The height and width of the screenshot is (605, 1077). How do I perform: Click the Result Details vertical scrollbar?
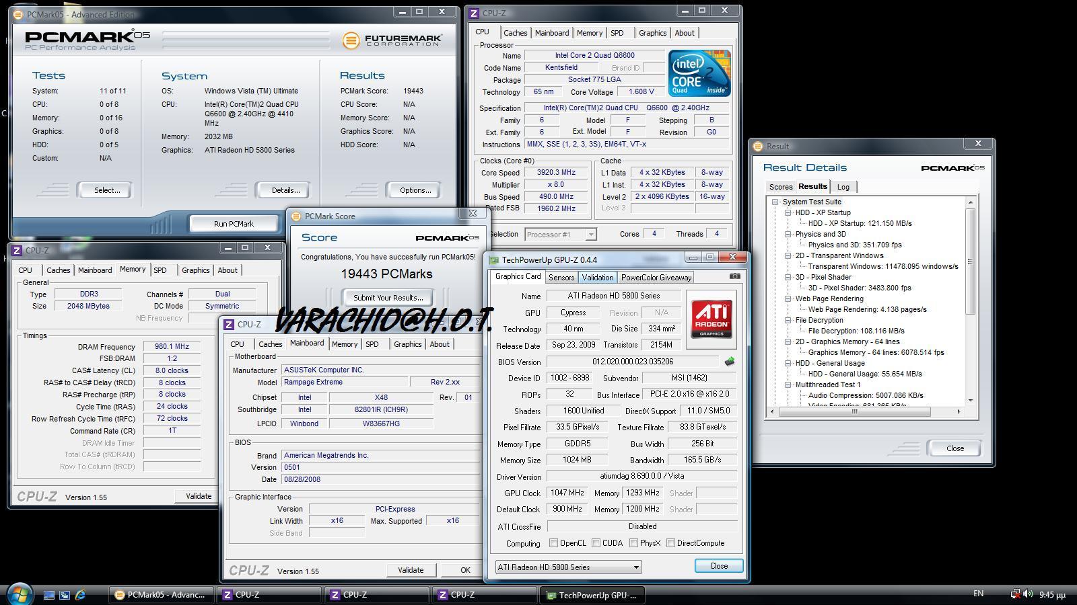click(970, 261)
